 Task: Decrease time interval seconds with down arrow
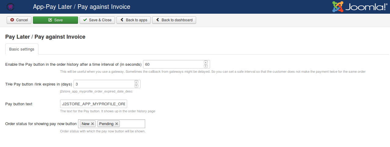(x=206, y=66)
